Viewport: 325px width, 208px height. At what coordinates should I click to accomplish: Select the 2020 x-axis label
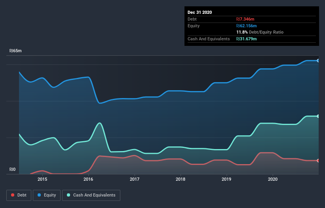(273, 179)
